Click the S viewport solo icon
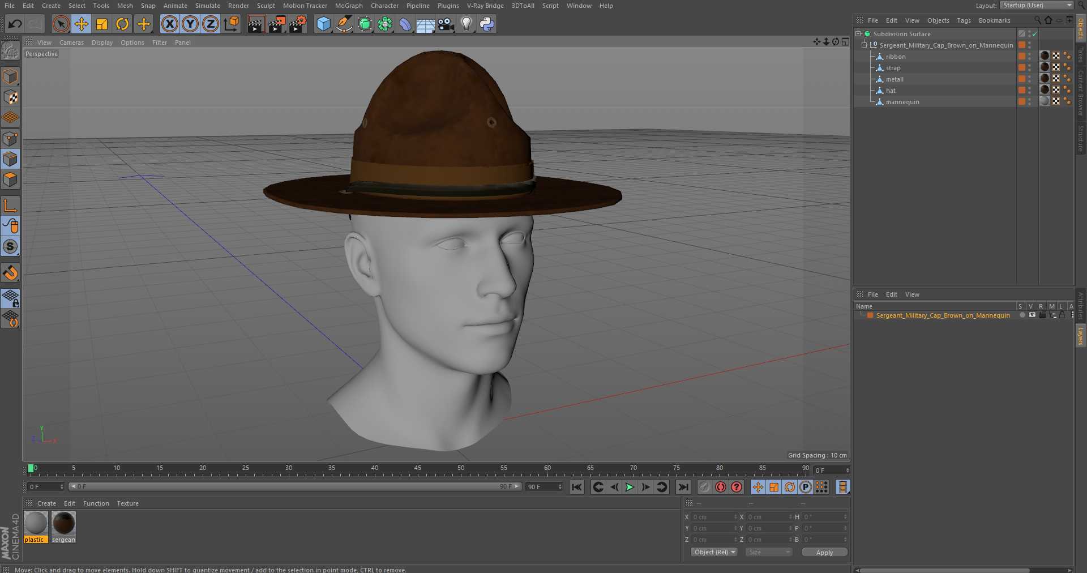 [x=10, y=246]
